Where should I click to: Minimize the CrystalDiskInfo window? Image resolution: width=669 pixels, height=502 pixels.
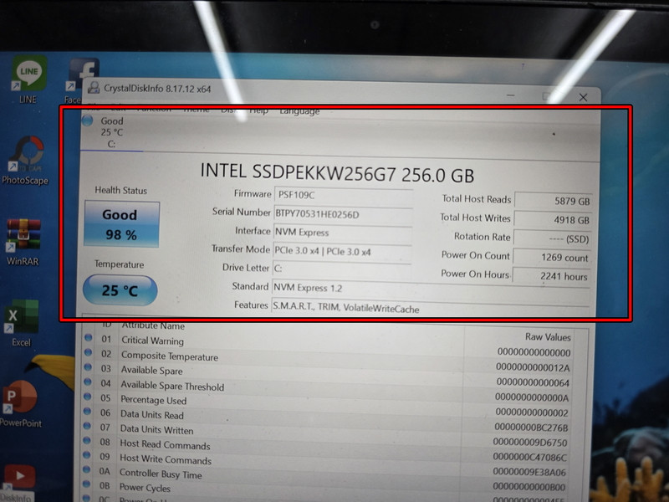click(x=510, y=95)
